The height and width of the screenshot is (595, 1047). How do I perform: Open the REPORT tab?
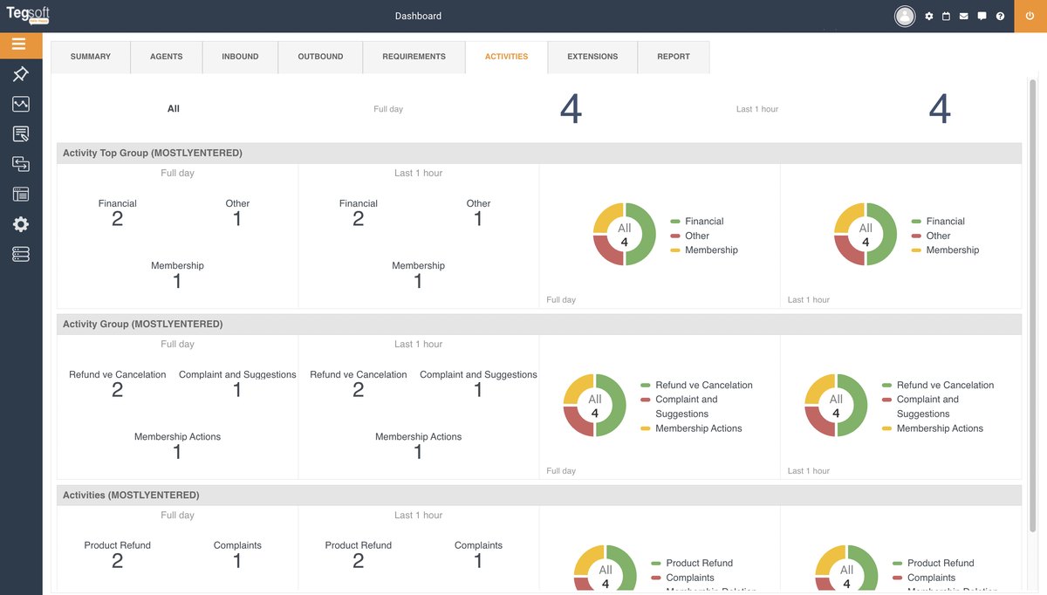point(674,57)
